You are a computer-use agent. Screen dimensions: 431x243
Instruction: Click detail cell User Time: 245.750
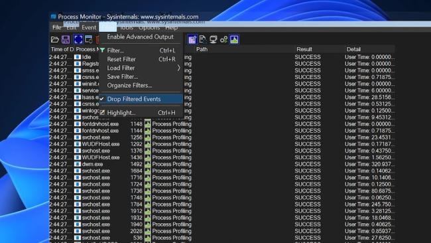tap(369, 204)
